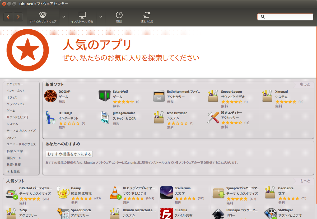Open インストール済み view
Viewport: 317px width, 219px height.
pyautogui.click(x=82, y=17)
